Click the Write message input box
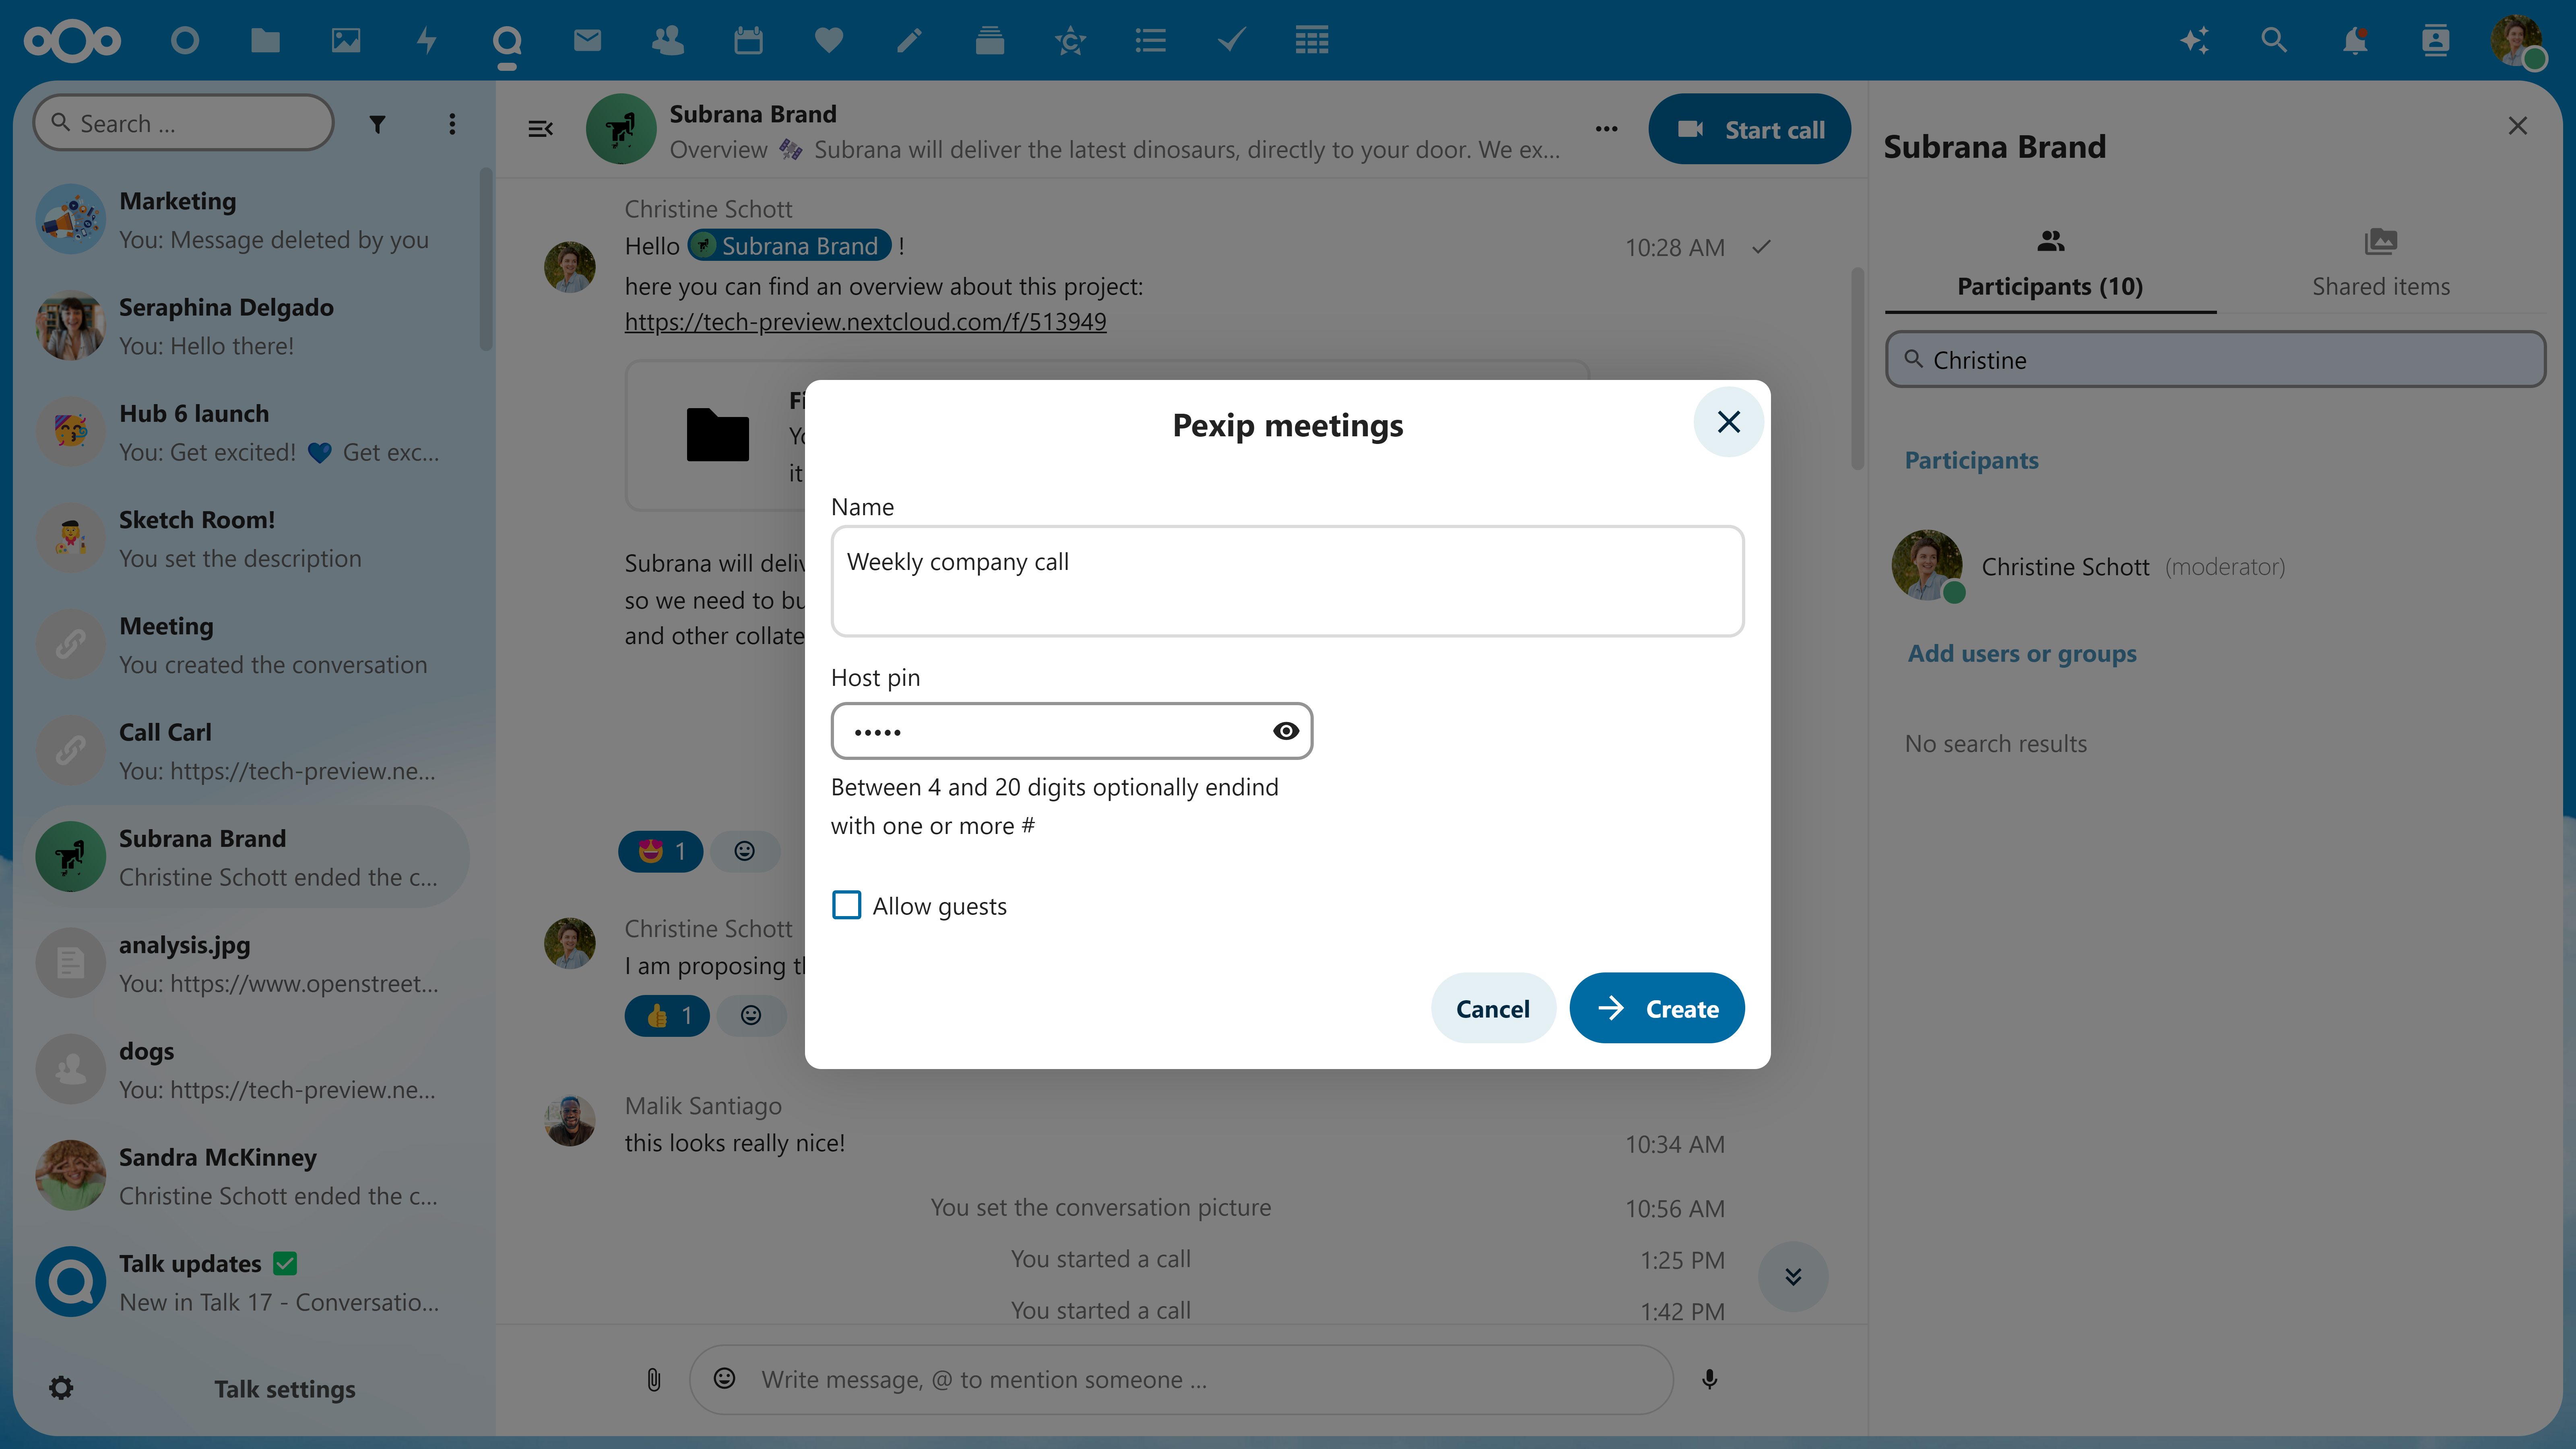2576x1449 pixels. point(1180,1380)
